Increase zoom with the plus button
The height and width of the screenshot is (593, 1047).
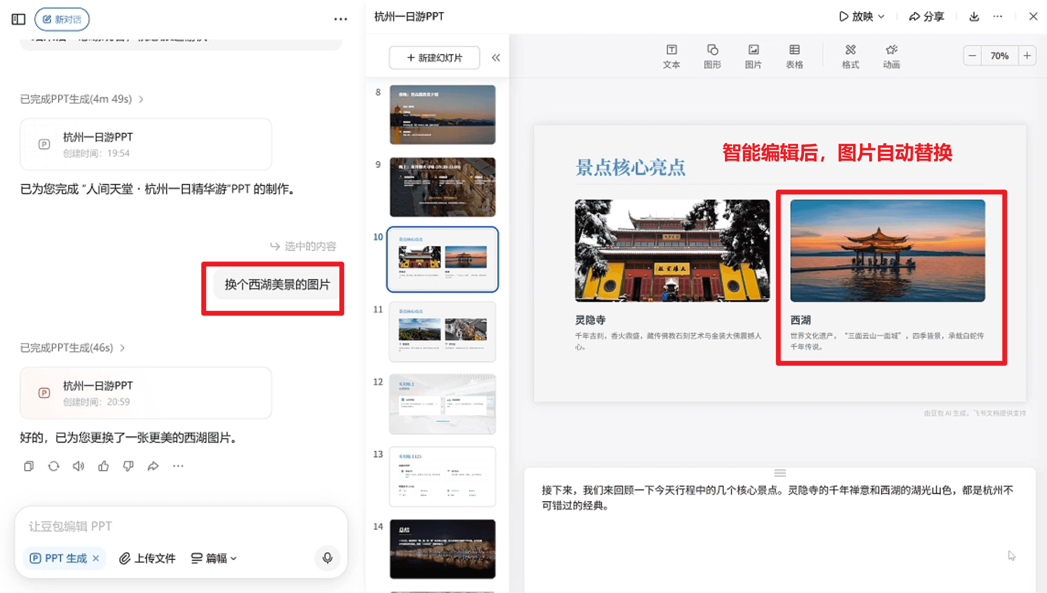click(x=1027, y=56)
